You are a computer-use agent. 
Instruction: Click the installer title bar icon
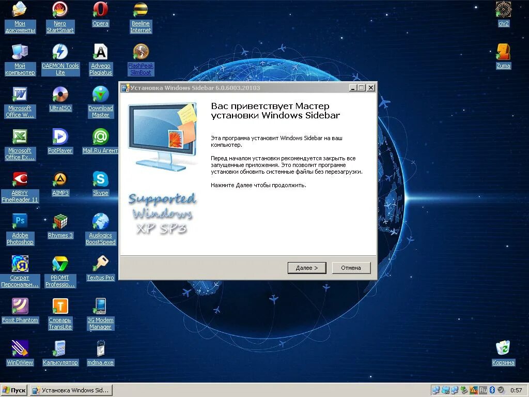(125, 88)
